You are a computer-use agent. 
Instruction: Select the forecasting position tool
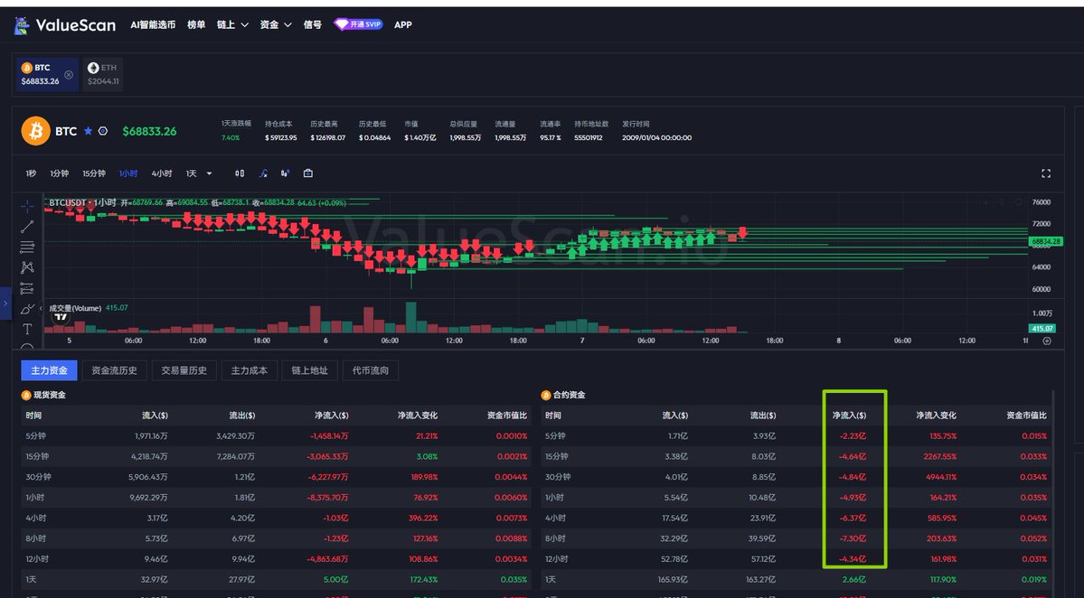pyautogui.click(x=27, y=288)
